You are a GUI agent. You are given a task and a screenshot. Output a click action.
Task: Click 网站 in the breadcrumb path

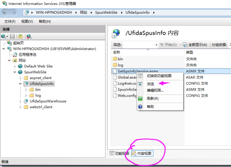(x=84, y=12)
